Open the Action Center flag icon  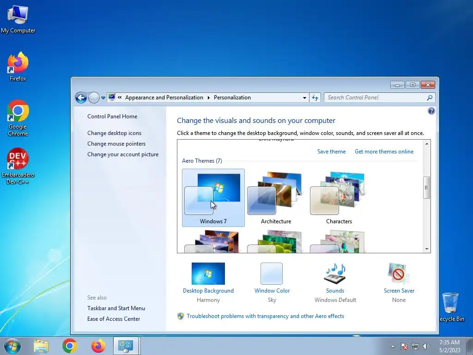click(x=404, y=346)
